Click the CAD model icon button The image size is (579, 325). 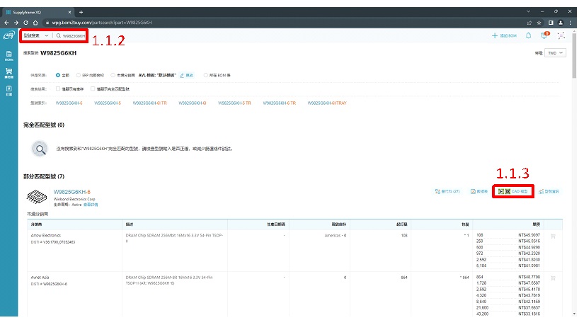pos(513,192)
